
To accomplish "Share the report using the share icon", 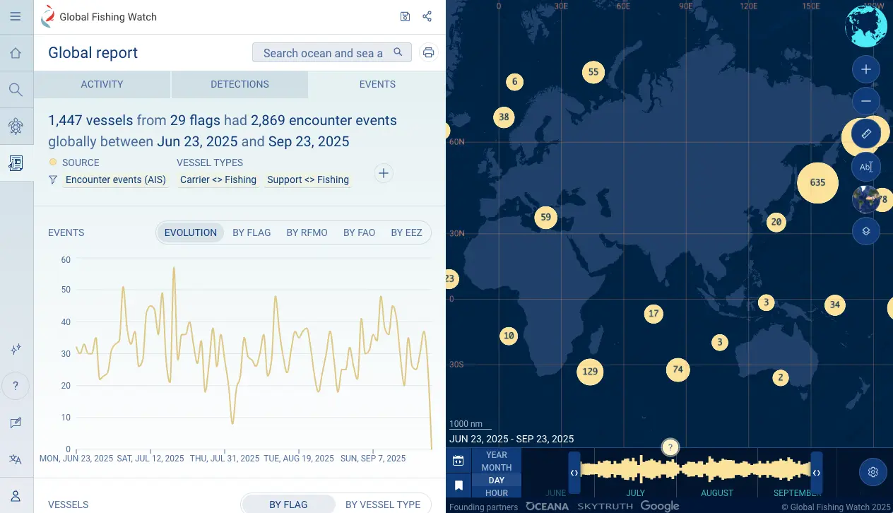I will coord(427,16).
